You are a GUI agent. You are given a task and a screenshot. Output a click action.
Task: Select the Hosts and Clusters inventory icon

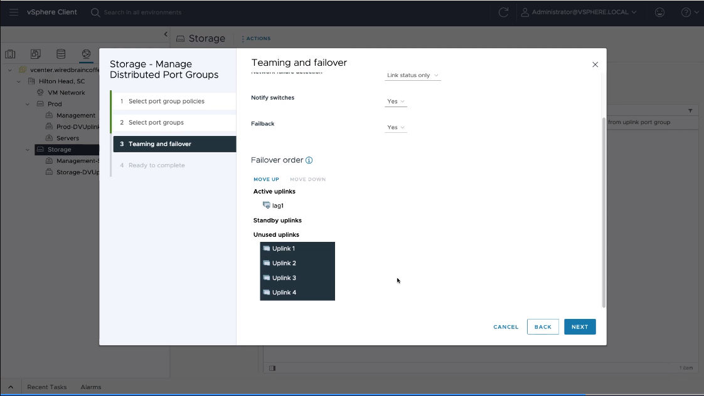coord(11,55)
